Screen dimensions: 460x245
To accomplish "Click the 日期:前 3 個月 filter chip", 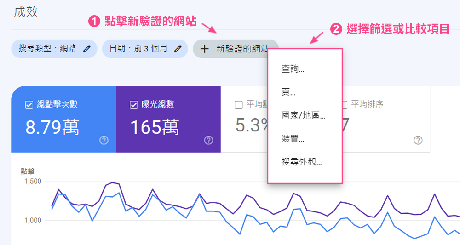I will tap(145, 49).
